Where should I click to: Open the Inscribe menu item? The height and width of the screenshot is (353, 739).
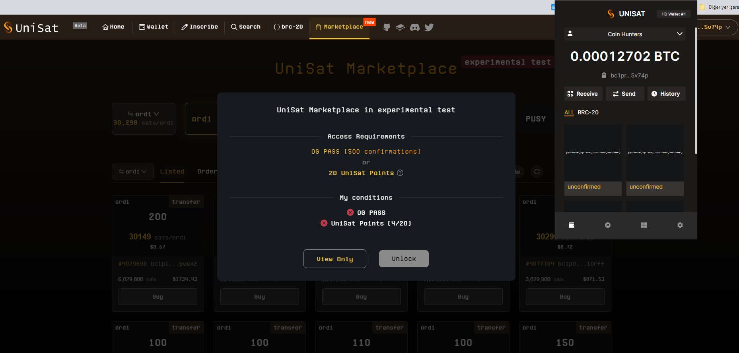click(x=200, y=27)
